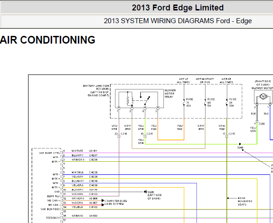Click connector pin "20 C215" label
The width and height of the screenshot is (273, 223).
tap(121, 134)
